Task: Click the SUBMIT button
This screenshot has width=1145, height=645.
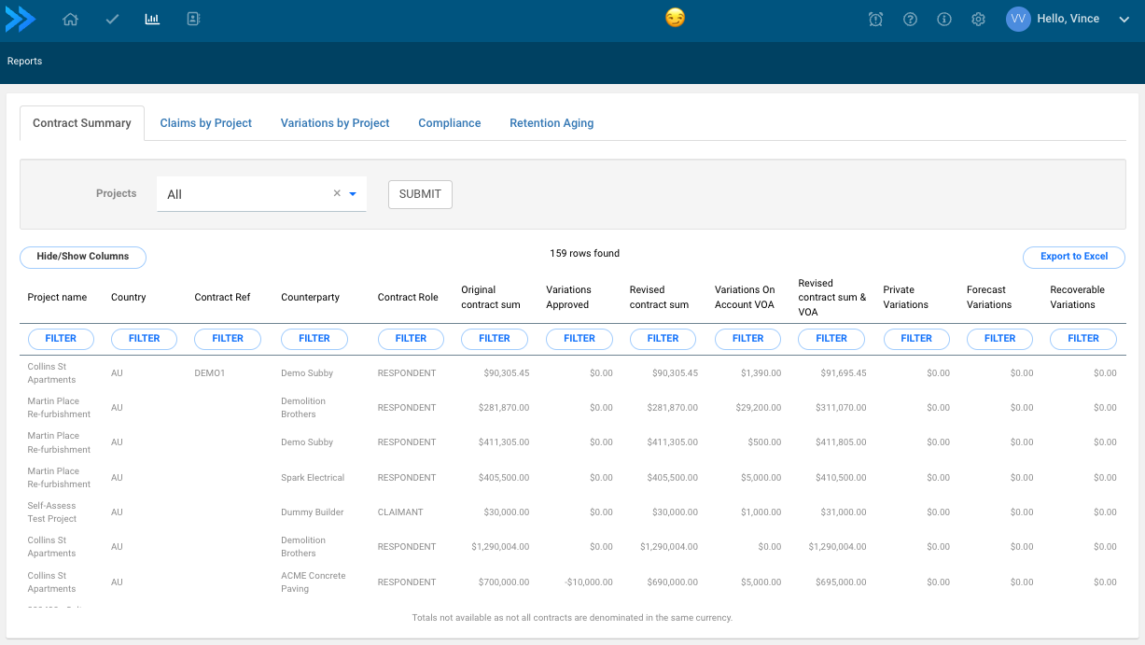Action: click(420, 194)
